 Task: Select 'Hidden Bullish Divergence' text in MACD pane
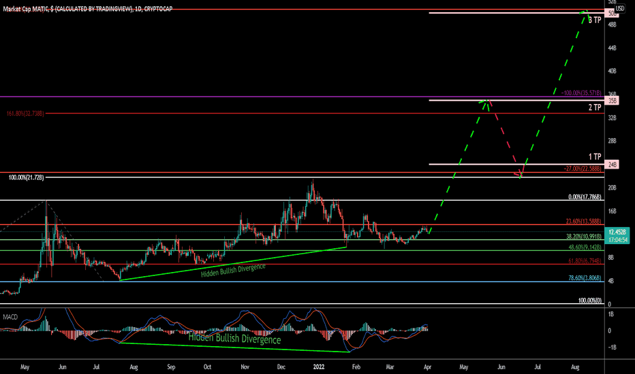tap(235, 338)
